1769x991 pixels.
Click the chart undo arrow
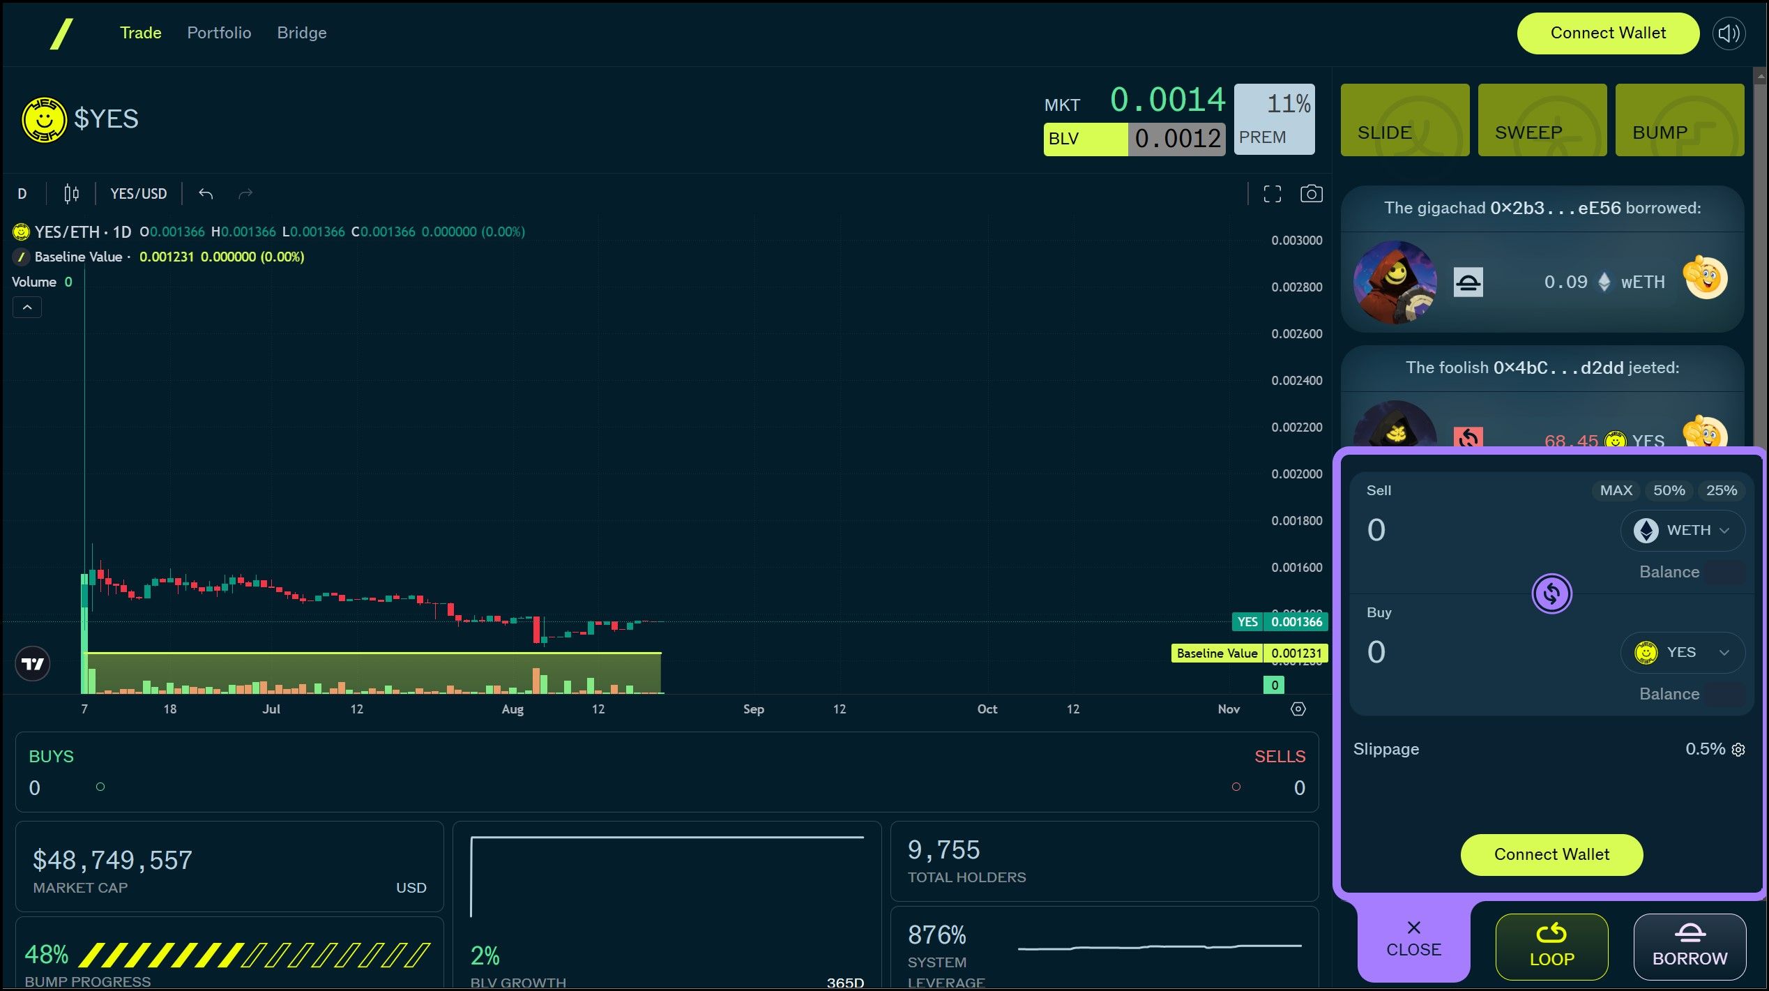205,194
